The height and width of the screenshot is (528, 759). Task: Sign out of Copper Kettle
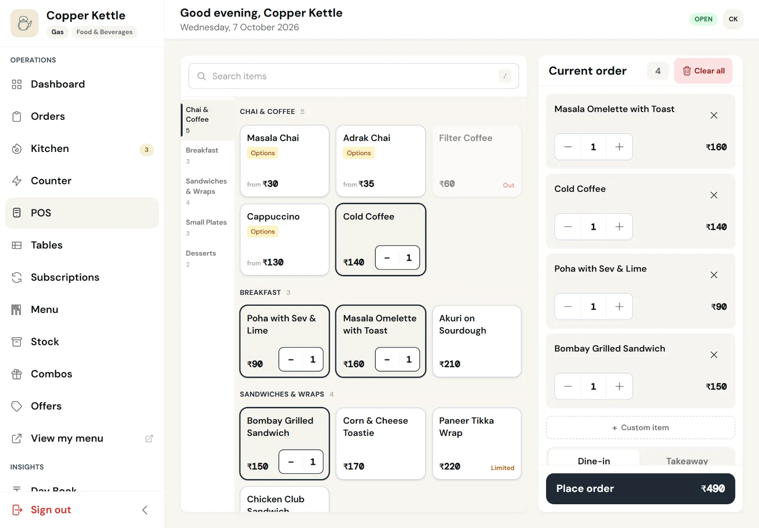[42, 510]
